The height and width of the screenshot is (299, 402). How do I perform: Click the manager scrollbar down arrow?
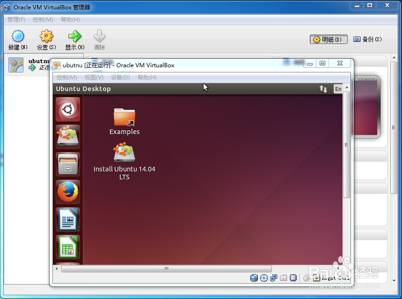(394, 281)
